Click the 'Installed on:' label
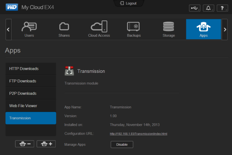This screenshot has height=155, width=232. tap(73, 125)
